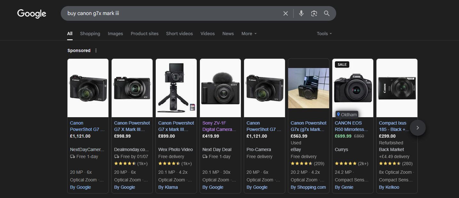Expand the Tools dropdown

[324, 34]
